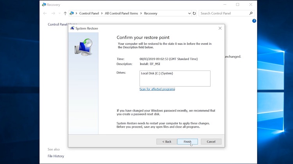The image size is (293, 164).
Task: Maximize the Recovery window
Action: click(x=238, y=4)
